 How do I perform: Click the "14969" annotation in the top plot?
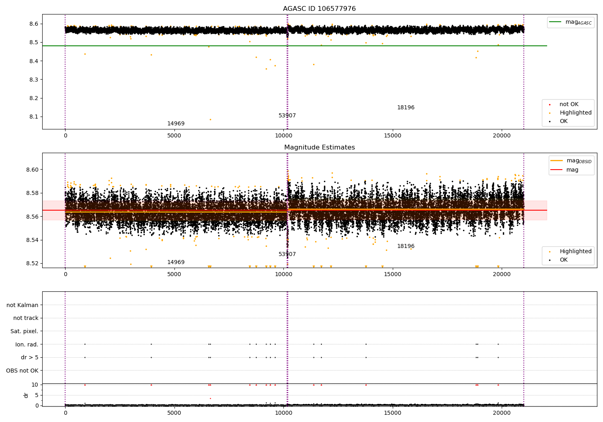(176, 124)
